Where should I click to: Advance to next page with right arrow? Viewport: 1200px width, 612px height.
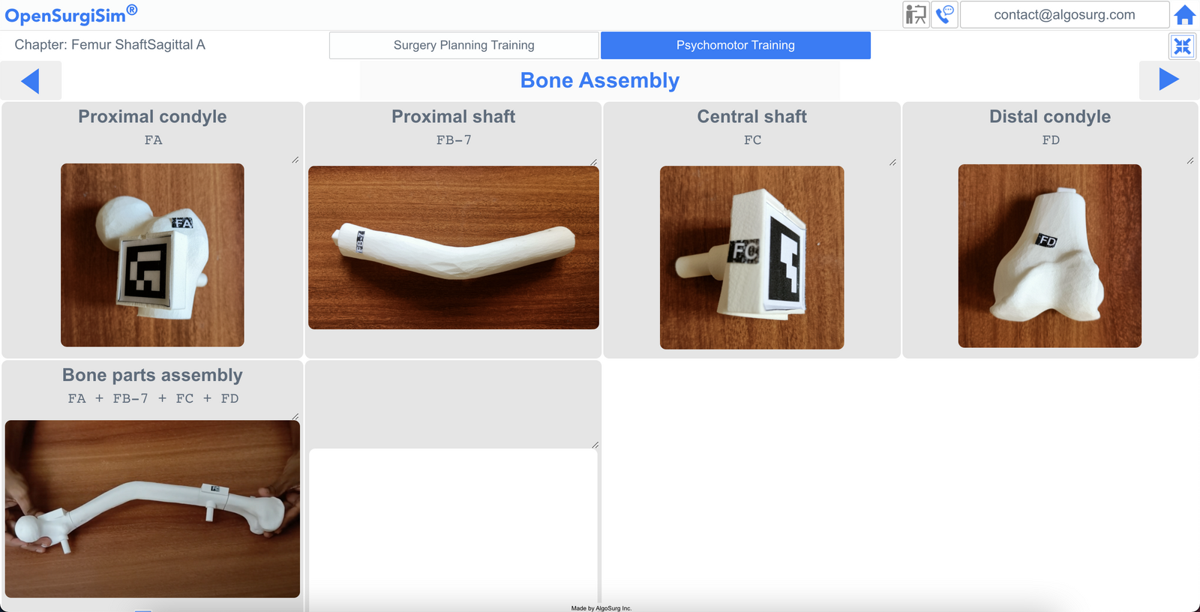coord(1168,79)
